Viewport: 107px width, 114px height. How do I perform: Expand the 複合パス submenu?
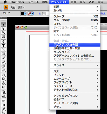tap(75, 99)
